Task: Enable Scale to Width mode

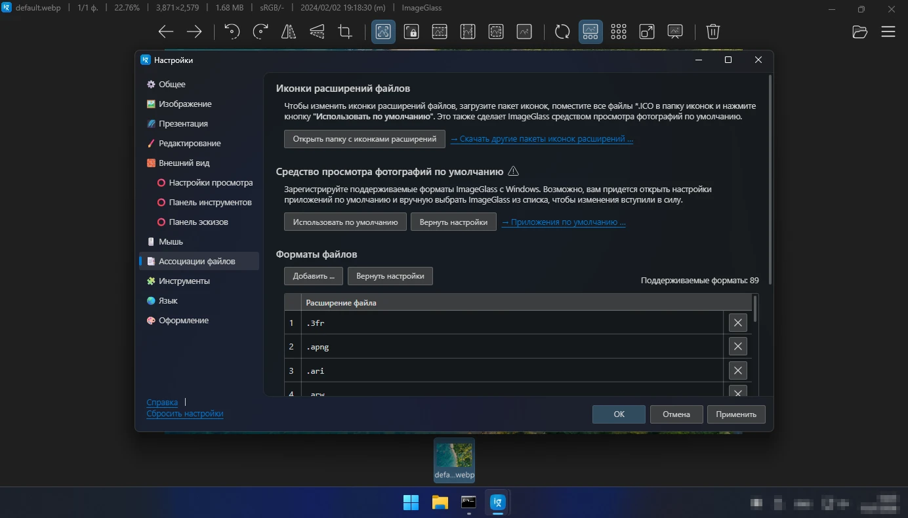Action: tap(440, 31)
